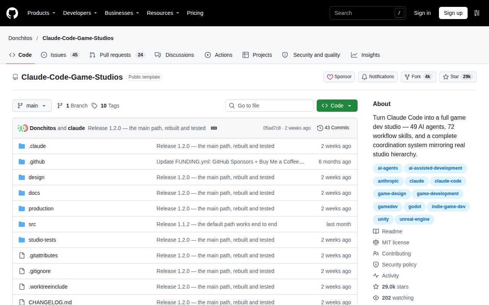Image resolution: width=489 pixels, height=305 pixels.
Task: Open the ai-agents topic tag
Action: (x=388, y=168)
